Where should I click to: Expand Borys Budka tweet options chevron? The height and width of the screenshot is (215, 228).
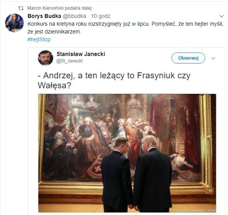pyautogui.click(x=221, y=16)
